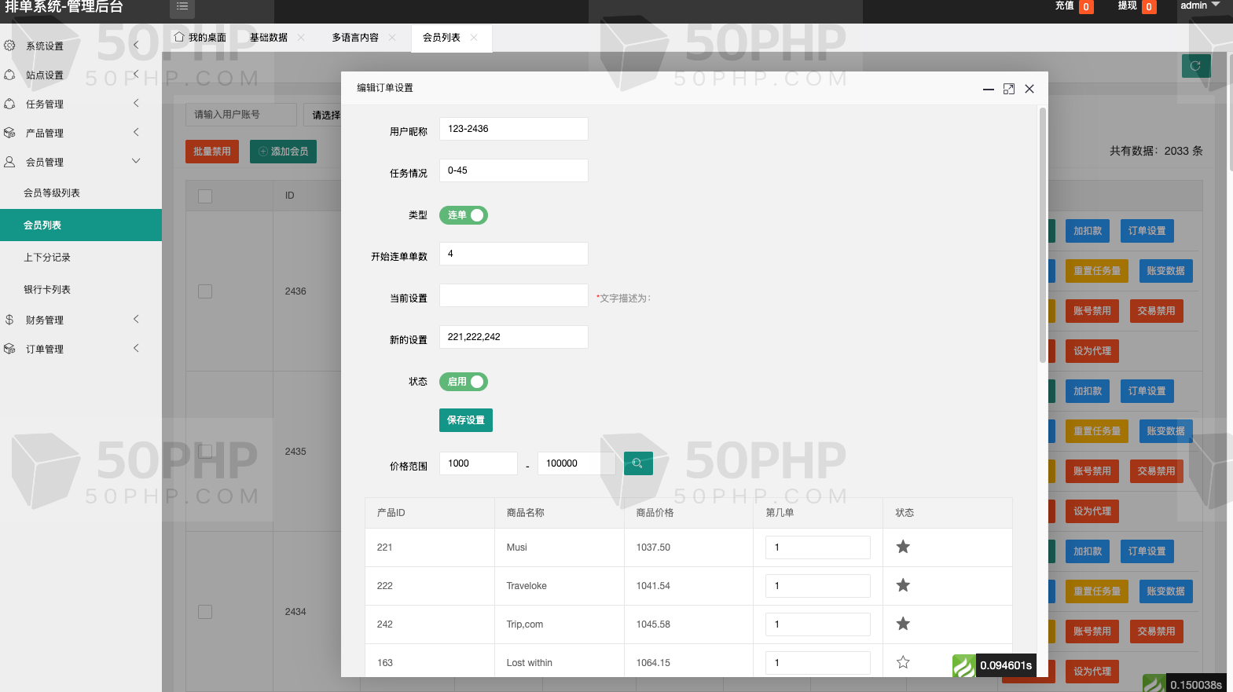Image resolution: width=1233 pixels, height=692 pixels.
Task: Click the price range search icon
Action: (638, 463)
